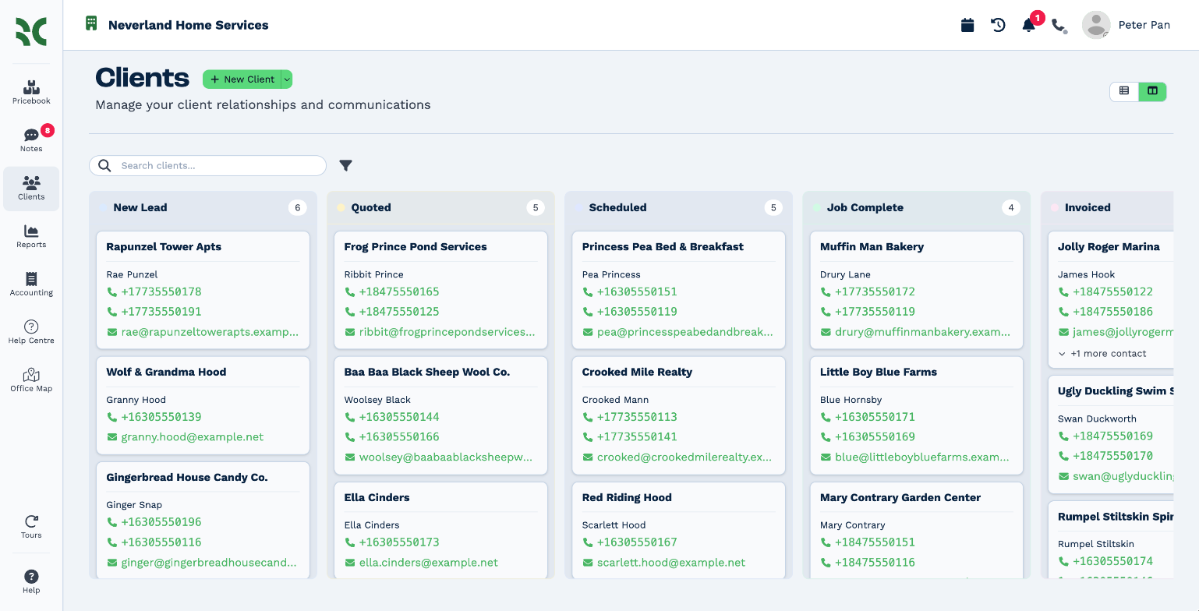This screenshot has width=1199, height=611.
Task: Open the Office Map
Action: [31, 380]
